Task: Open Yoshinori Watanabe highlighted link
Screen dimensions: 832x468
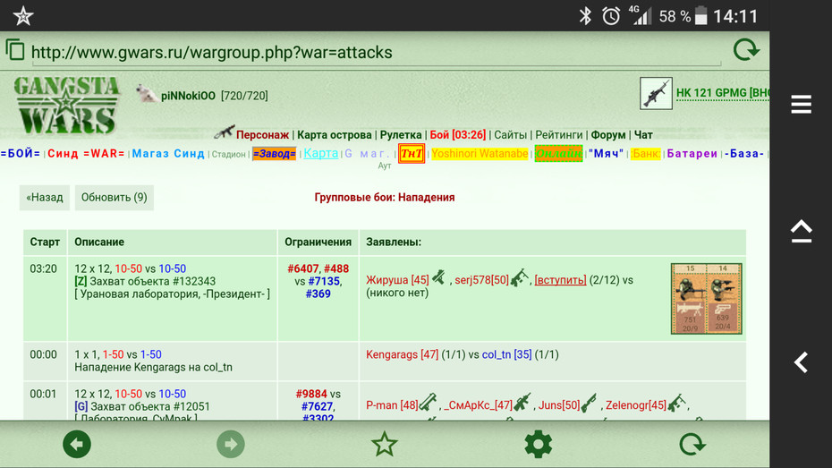Action: [x=480, y=153]
